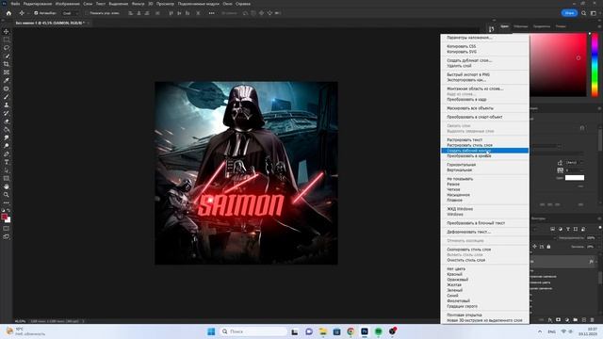The height and width of the screenshot is (339, 603).
Task: Select the Brush tool
Action: point(7,96)
